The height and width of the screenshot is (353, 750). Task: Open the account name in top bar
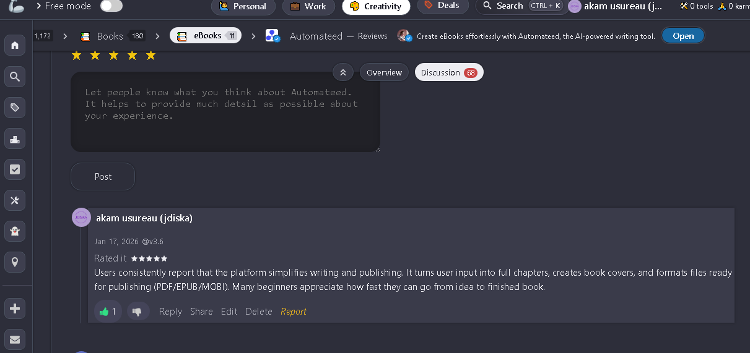coord(623,6)
